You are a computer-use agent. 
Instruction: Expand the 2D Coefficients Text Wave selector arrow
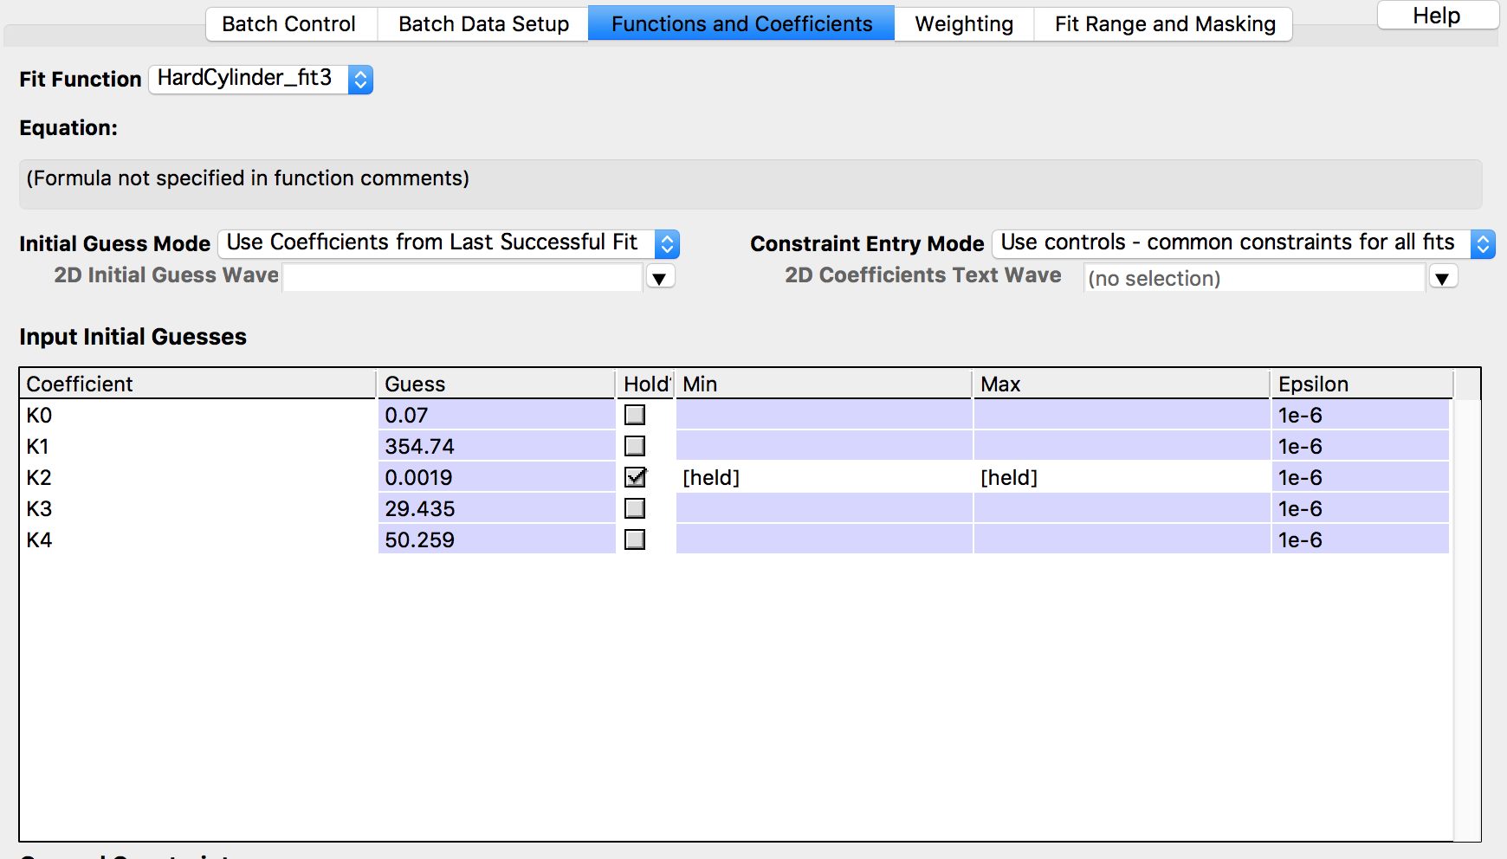[x=1443, y=277]
